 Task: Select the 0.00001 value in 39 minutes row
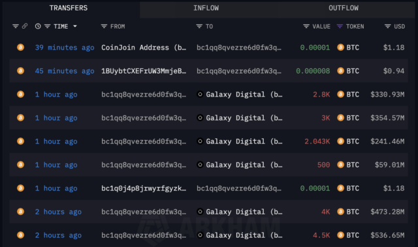pyautogui.click(x=315, y=48)
